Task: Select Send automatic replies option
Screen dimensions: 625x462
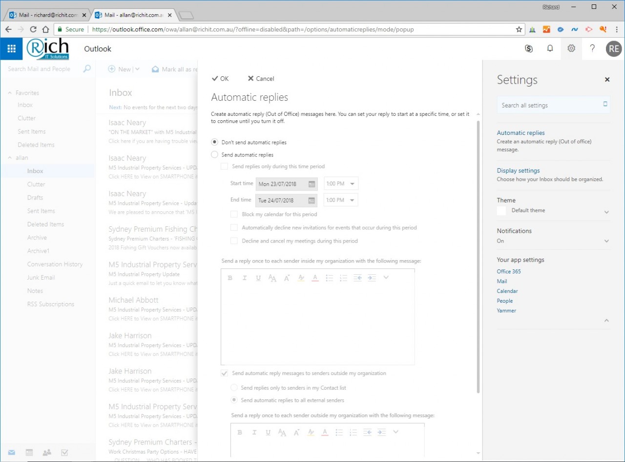Action: (214, 154)
